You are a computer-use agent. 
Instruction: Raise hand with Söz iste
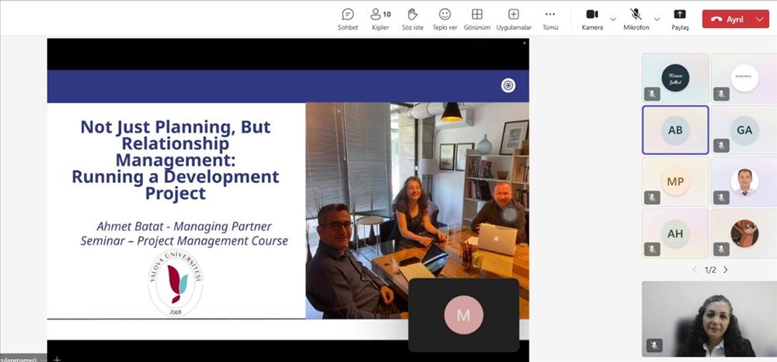tap(413, 19)
